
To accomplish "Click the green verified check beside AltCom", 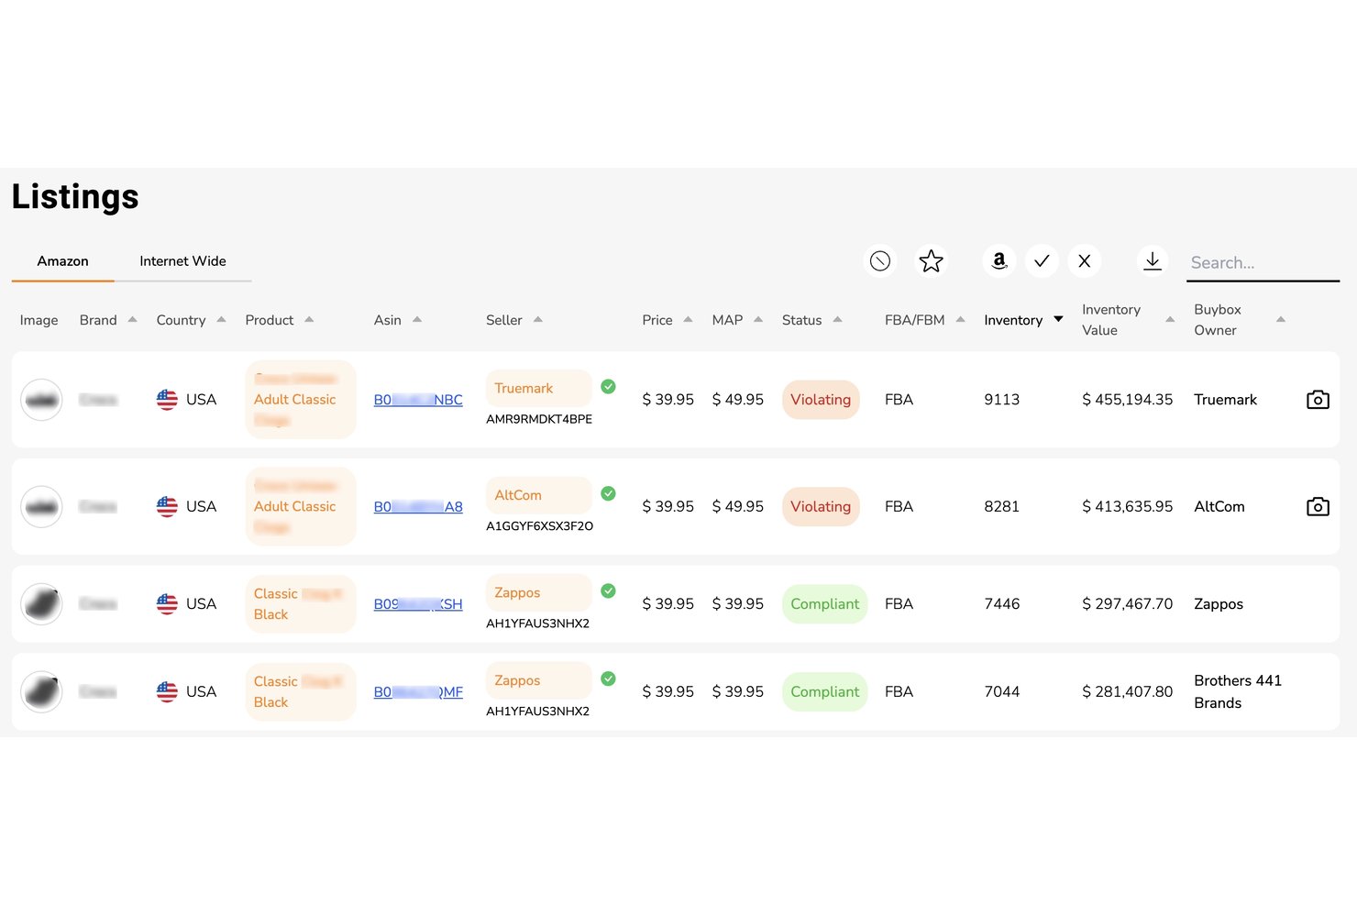I will [x=608, y=493].
